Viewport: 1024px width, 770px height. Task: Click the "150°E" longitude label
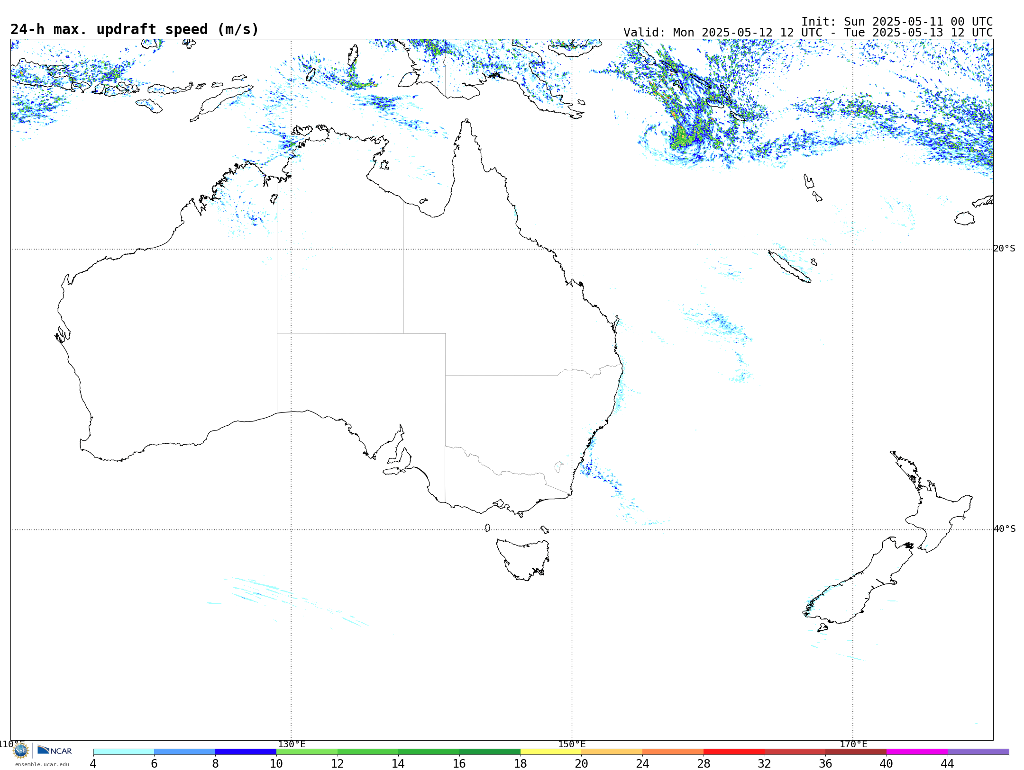tap(572, 744)
